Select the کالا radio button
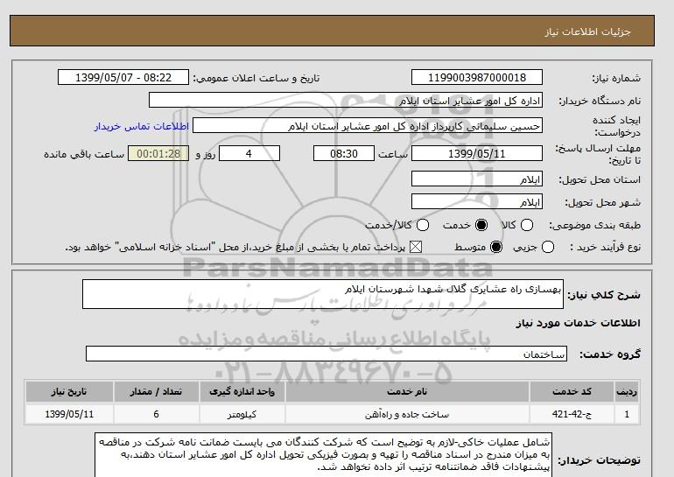The width and height of the screenshot is (674, 477). (527, 225)
